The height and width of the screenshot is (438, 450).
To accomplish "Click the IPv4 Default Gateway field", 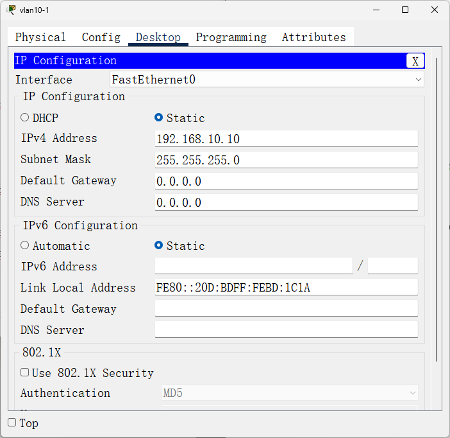I will click(x=286, y=181).
